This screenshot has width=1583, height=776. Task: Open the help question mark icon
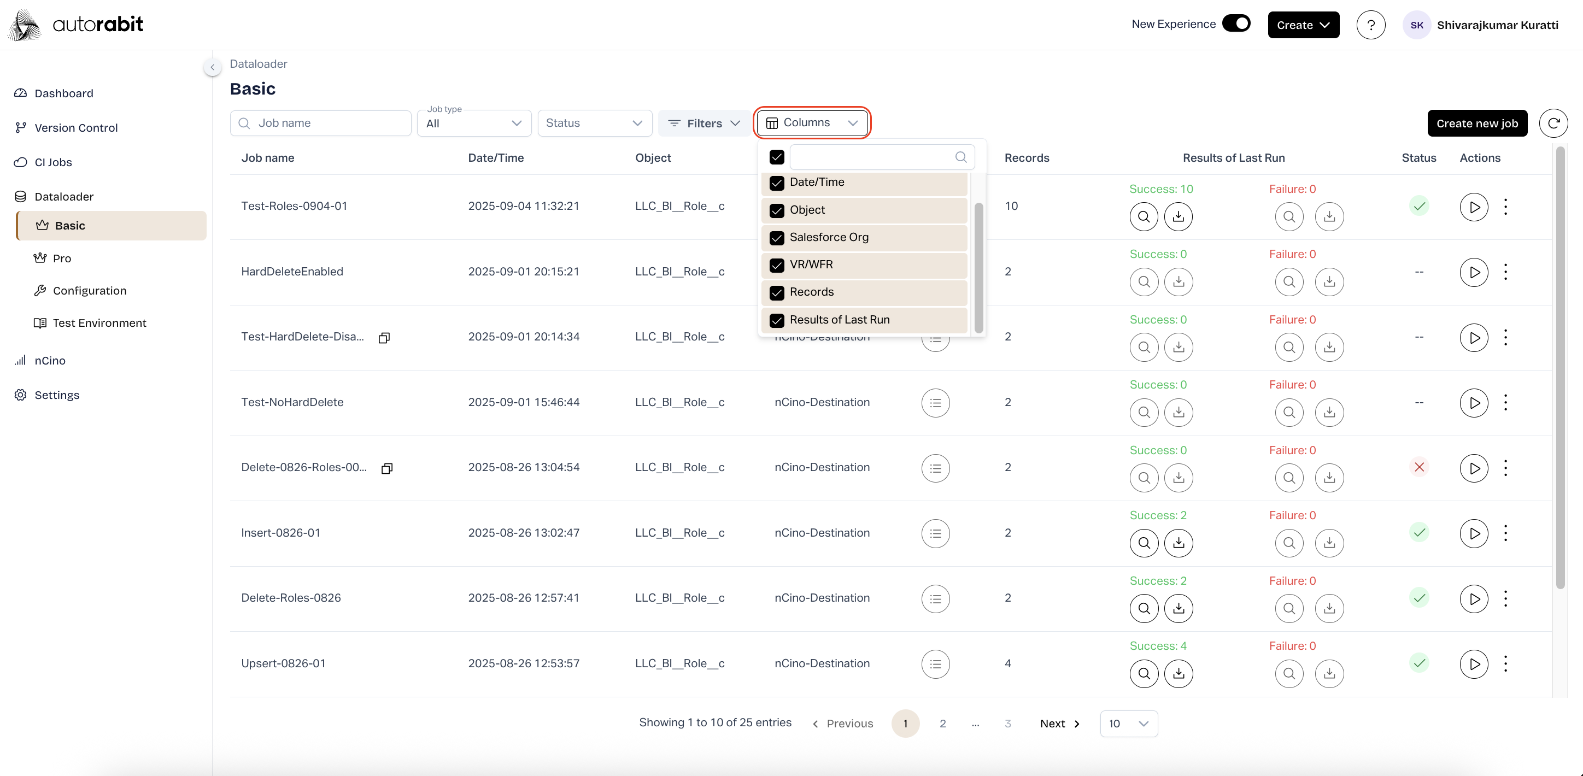[1370, 25]
